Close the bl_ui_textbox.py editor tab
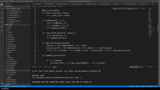The height and width of the screenshot is (90, 160). tap(42, 4)
